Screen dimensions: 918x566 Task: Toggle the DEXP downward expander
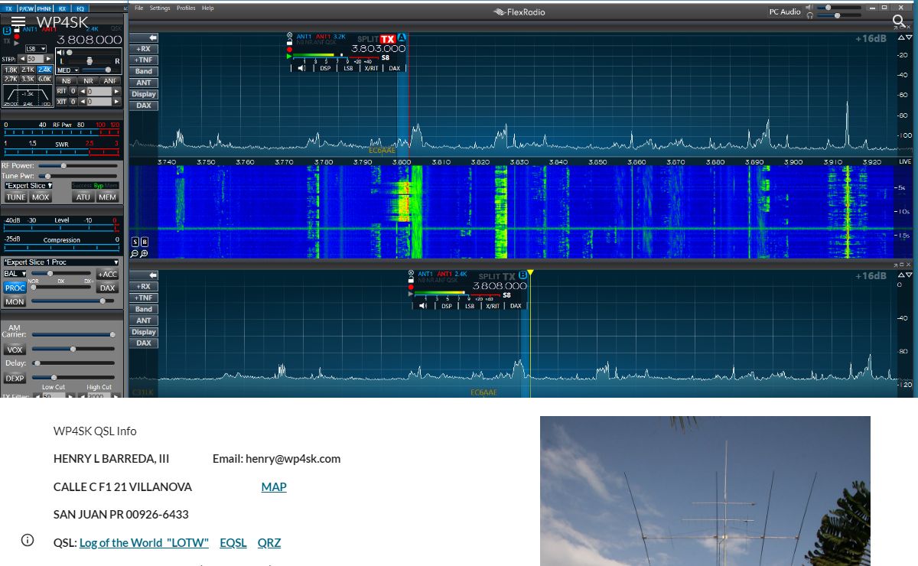15,378
